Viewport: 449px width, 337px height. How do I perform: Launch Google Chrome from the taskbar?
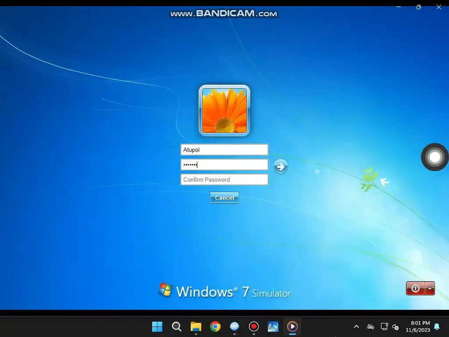[215, 326]
